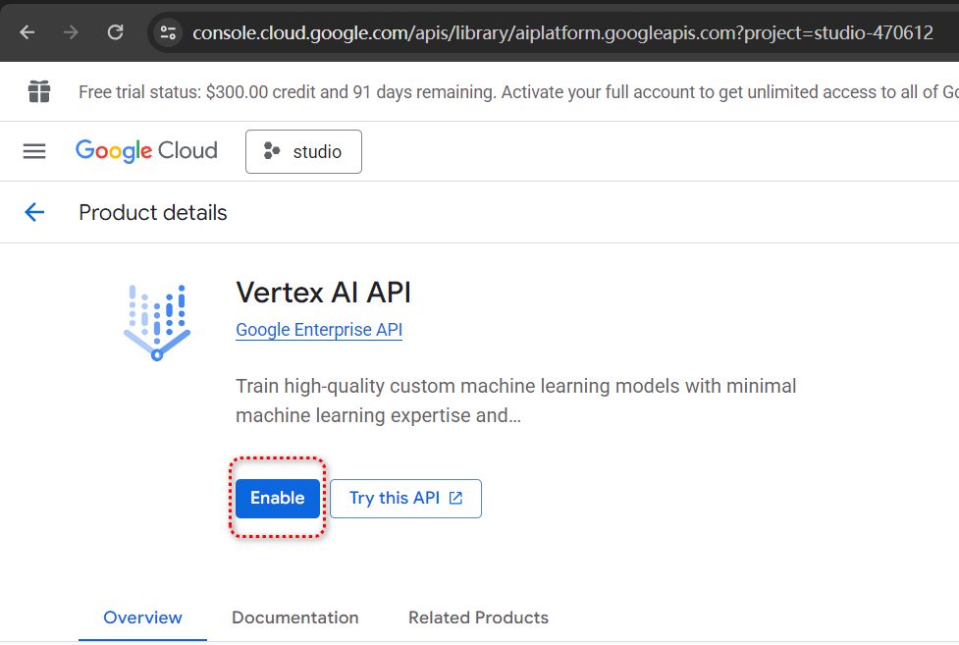The width and height of the screenshot is (959, 645).
Task: Click blue back arrow beside Product details
Action: [x=34, y=212]
